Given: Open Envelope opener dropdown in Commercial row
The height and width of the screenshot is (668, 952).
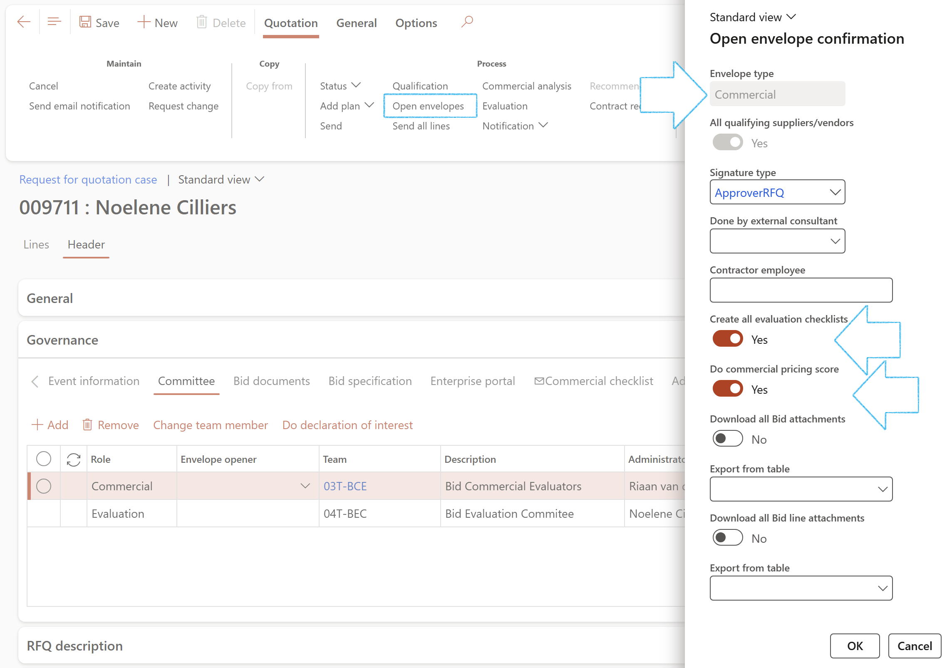Looking at the screenshot, I should point(305,486).
